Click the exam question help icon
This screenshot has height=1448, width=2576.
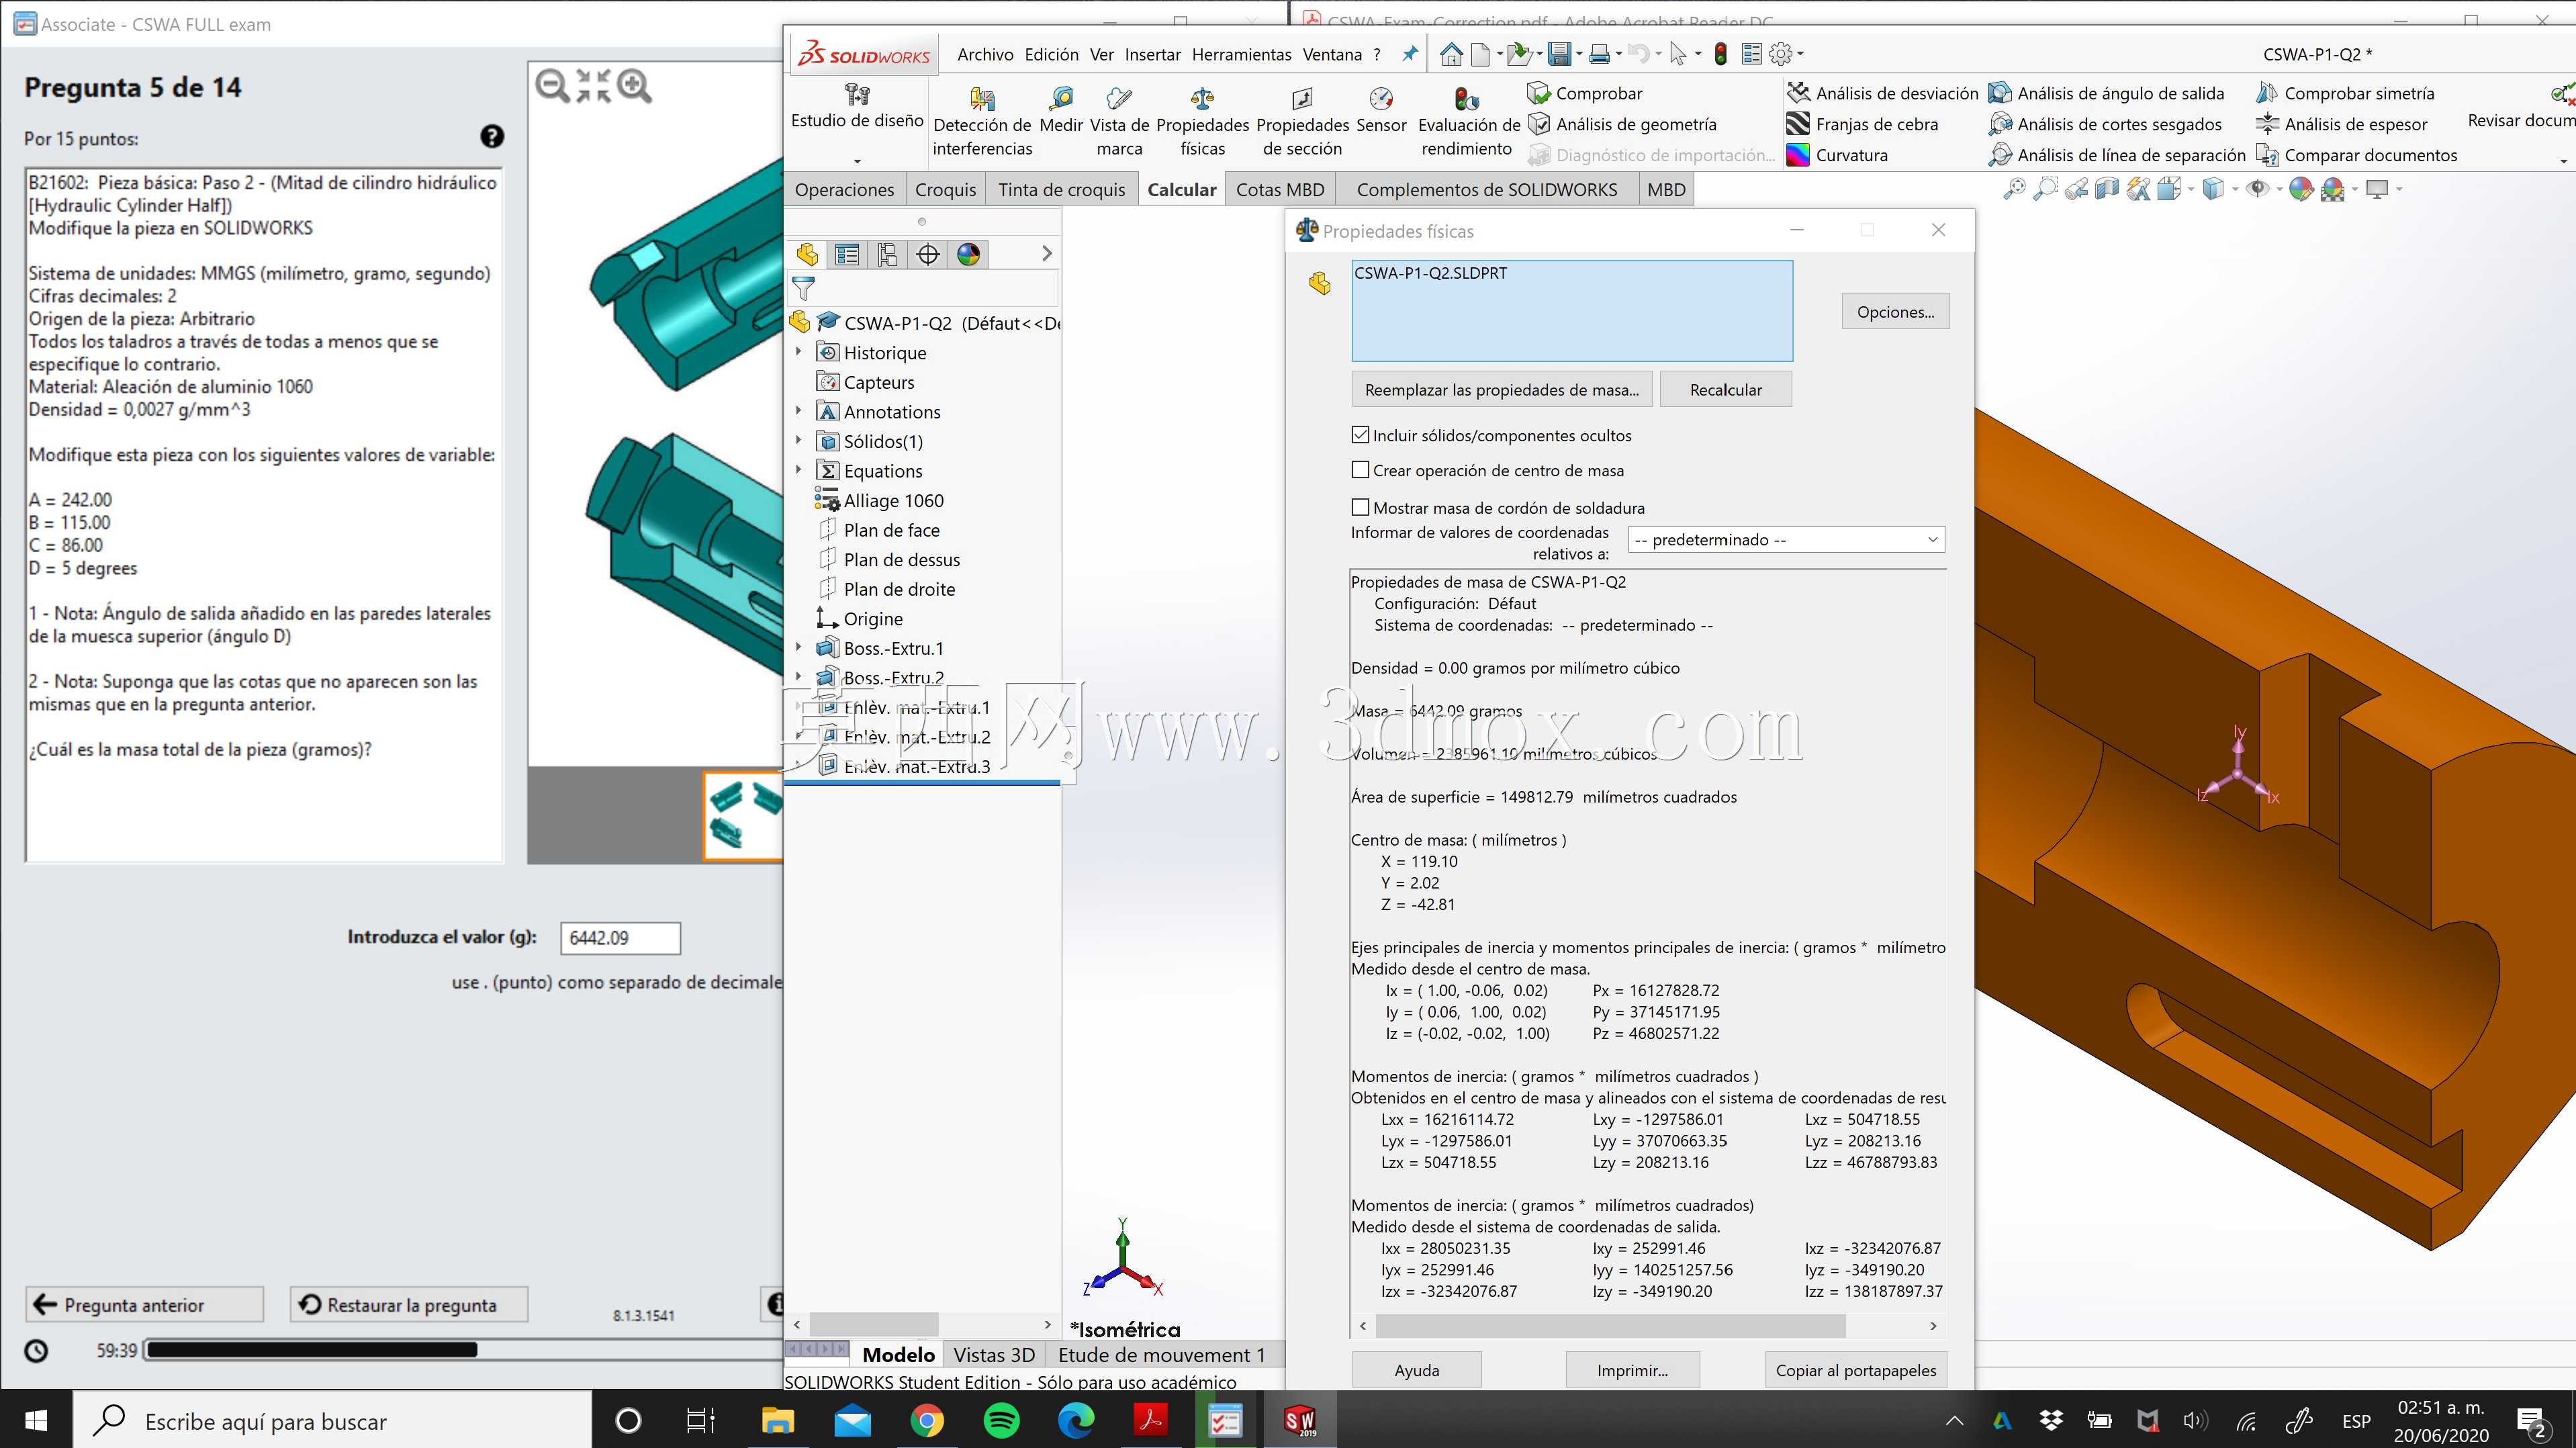pos(492,137)
